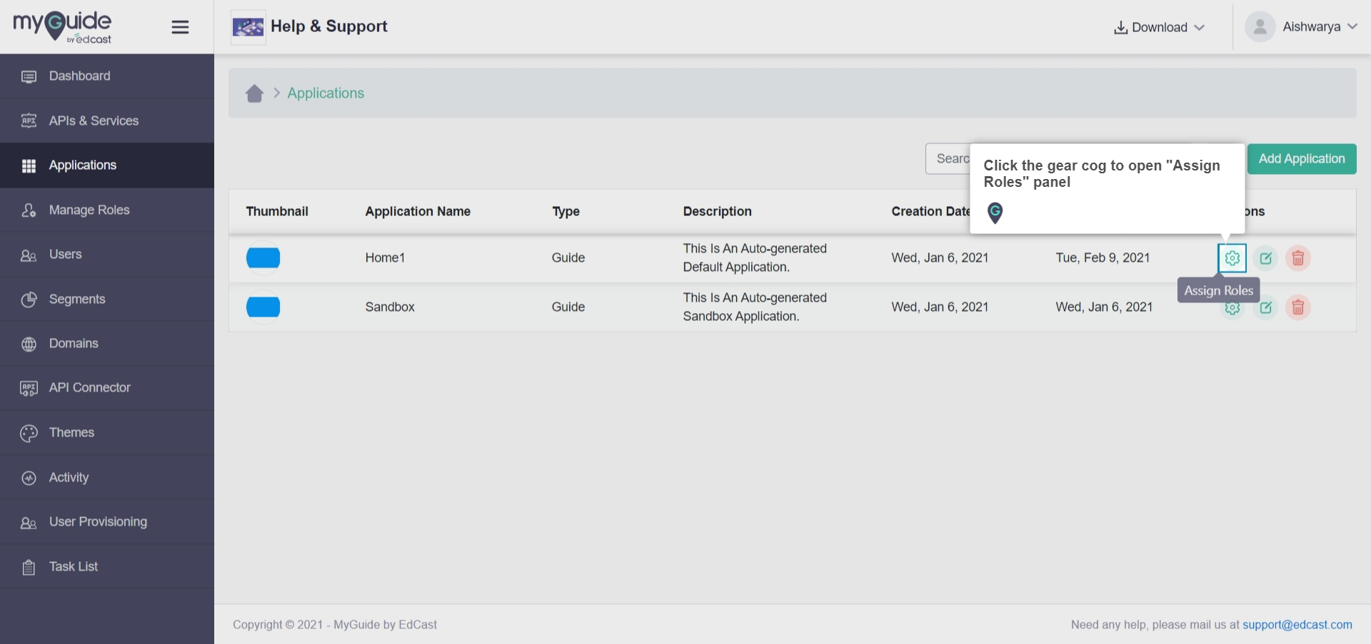Viewport: 1371px width, 644px height.
Task: Open Segments section
Action: 107,300
